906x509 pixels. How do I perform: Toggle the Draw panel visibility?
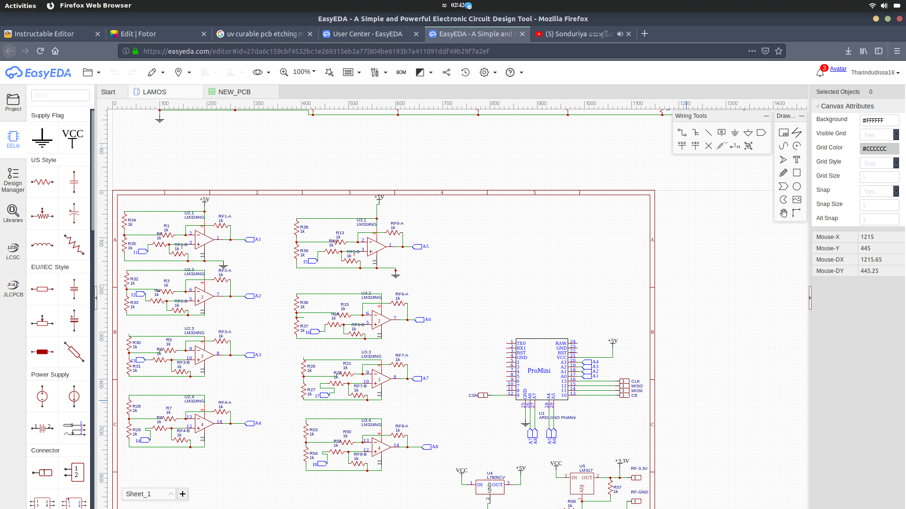tap(802, 116)
